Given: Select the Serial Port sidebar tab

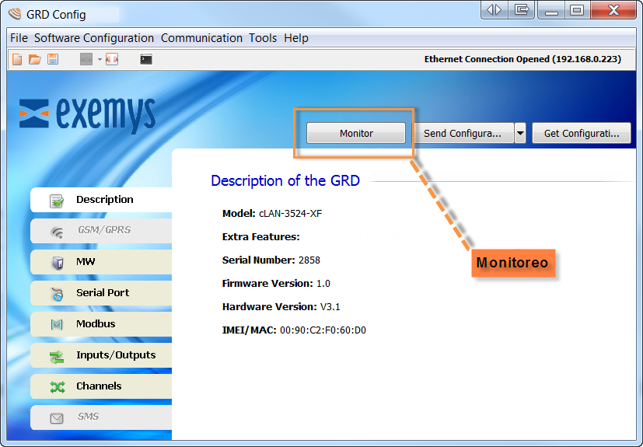Looking at the screenshot, I should tap(101, 293).
